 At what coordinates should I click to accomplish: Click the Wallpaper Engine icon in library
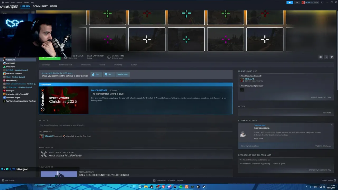(4, 98)
